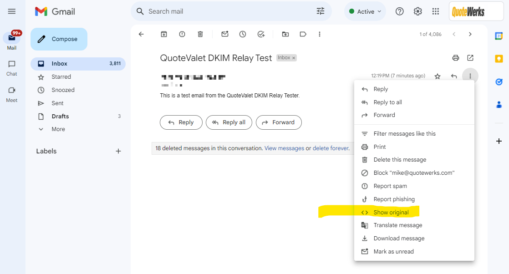This screenshot has width=509, height=274.
Task: Click the Archive icon in the toolbar
Action: click(x=164, y=34)
